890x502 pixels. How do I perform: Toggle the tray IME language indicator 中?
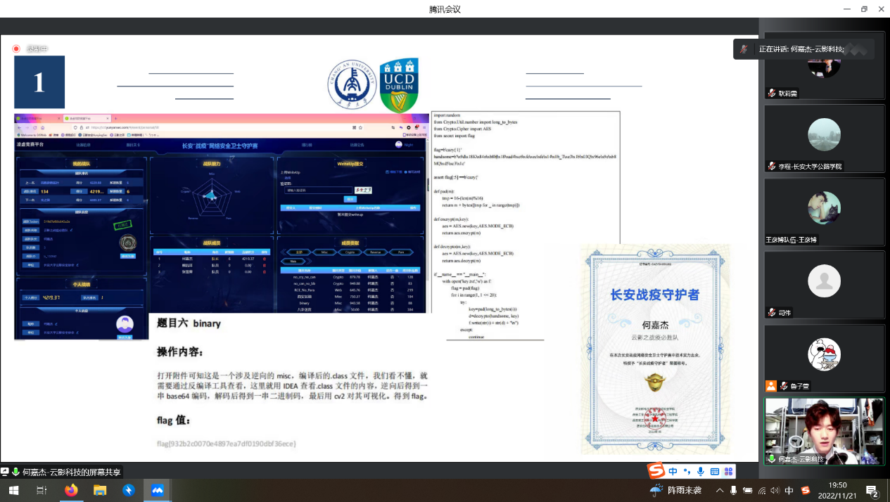click(x=789, y=490)
